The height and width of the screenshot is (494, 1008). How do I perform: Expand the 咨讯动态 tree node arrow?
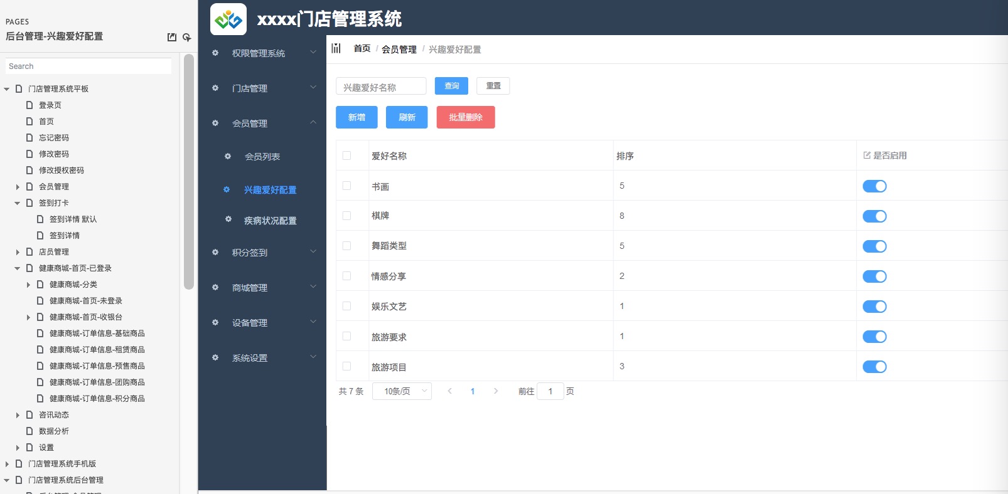[18, 415]
